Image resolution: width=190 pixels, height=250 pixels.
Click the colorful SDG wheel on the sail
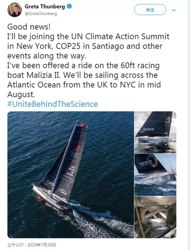pyautogui.click(x=152, y=161)
